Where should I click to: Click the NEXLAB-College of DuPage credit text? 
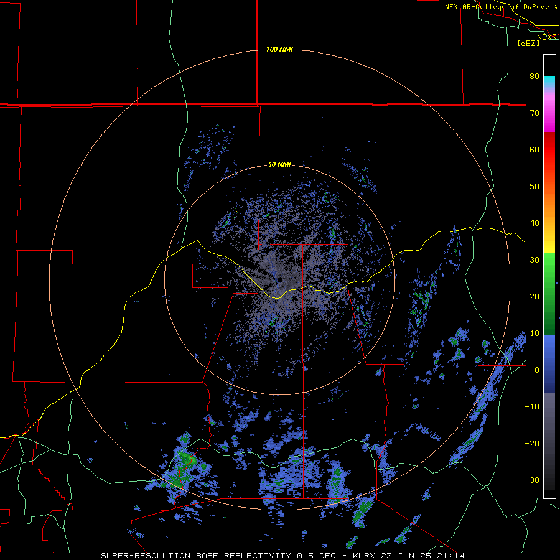point(500,7)
